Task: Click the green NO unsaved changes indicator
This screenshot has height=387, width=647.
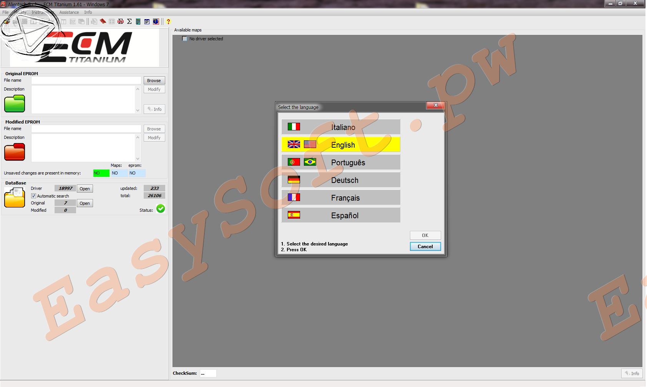Action: click(101, 173)
